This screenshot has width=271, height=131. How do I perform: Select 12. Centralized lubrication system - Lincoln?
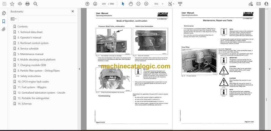click(x=42, y=93)
